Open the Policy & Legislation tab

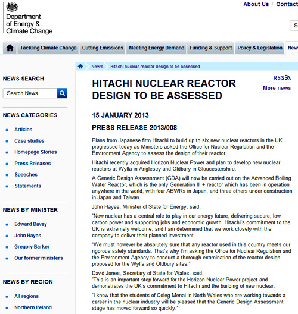pyautogui.click(x=260, y=48)
